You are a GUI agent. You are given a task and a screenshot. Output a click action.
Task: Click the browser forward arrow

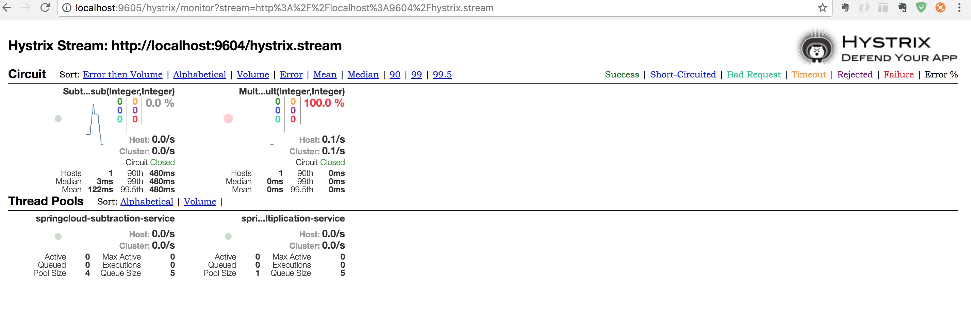point(26,7)
